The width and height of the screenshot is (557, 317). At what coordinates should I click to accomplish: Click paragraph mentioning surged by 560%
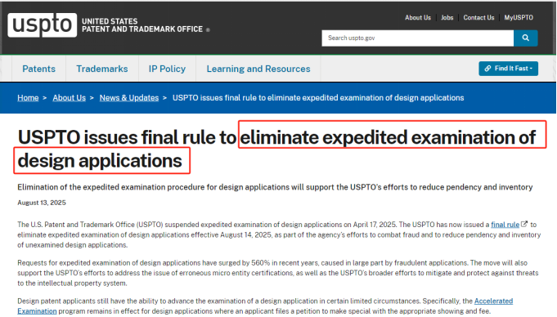278,273
